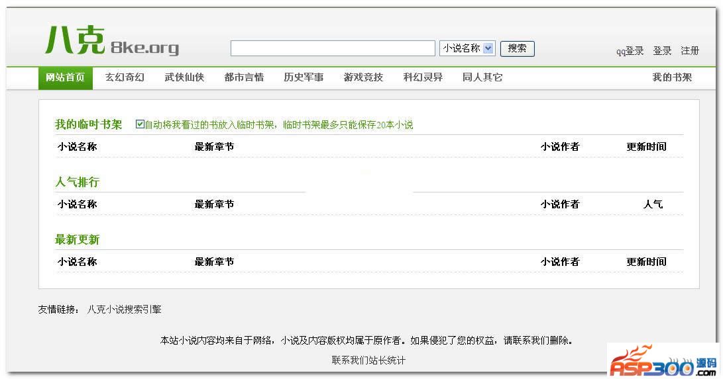Click the 友情链接 label
The width and height of the screenshot is (723, 379).
(58, 310)
